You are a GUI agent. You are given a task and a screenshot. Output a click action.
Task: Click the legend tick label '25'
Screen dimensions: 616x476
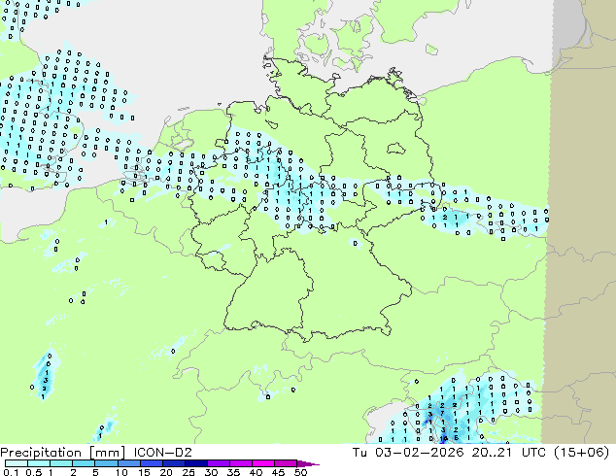click(188, 472)
